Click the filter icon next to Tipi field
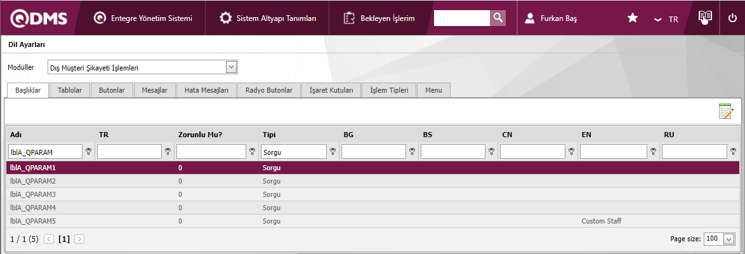The width and height of the screenshot is (745, 254). (x=333, y=151)
